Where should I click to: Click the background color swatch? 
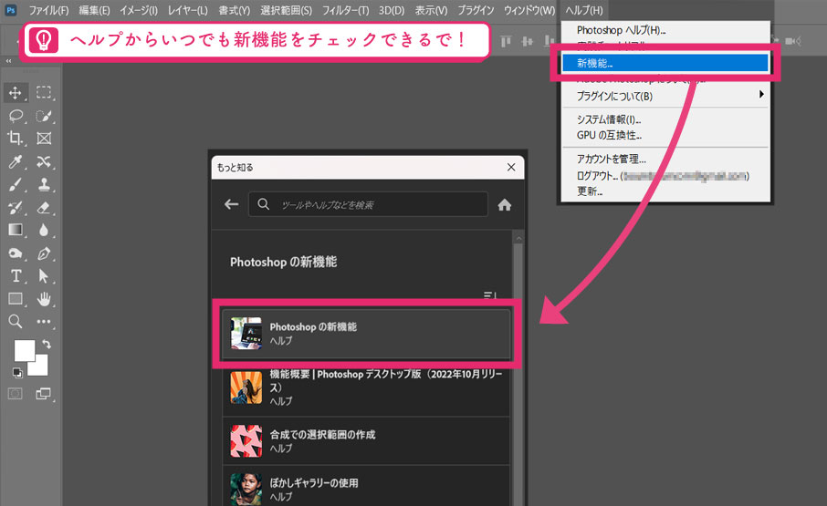39,367
